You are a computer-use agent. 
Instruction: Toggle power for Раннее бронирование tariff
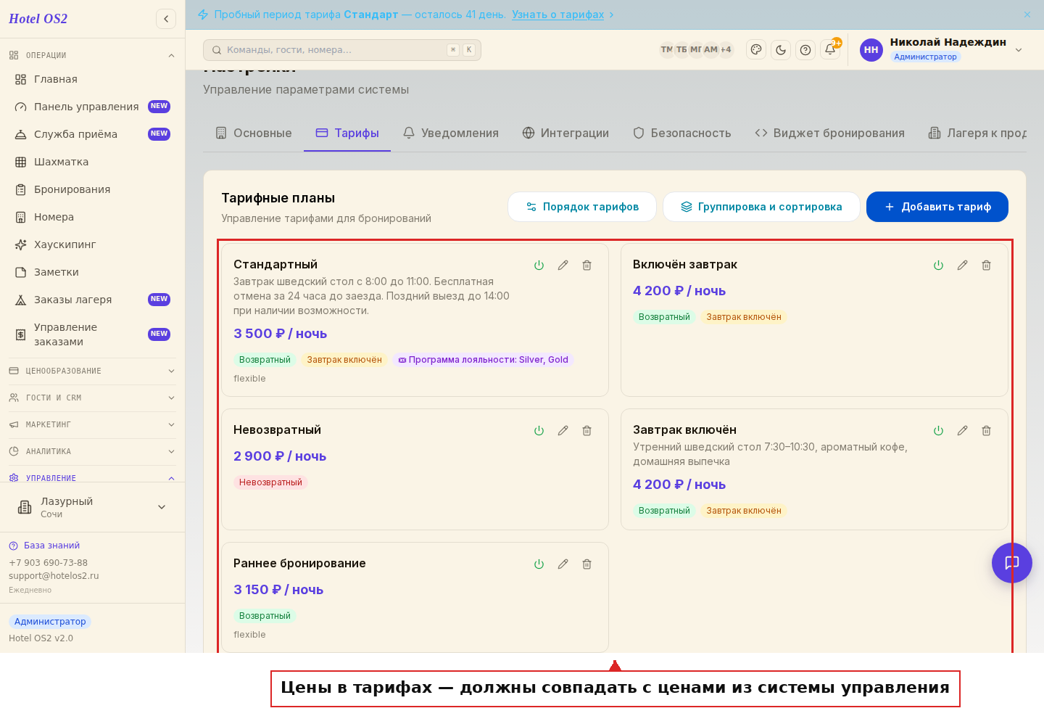[539, 564]
